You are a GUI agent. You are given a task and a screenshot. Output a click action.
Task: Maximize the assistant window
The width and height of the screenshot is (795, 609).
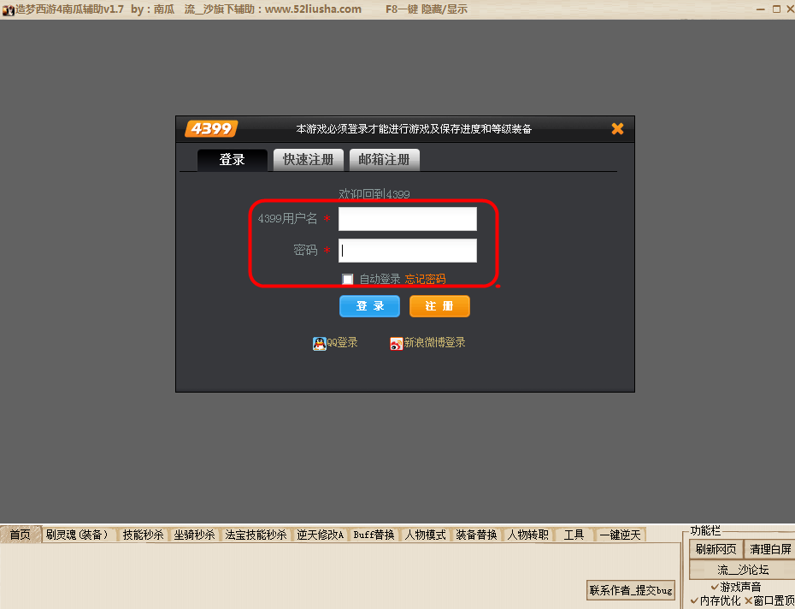776,9
